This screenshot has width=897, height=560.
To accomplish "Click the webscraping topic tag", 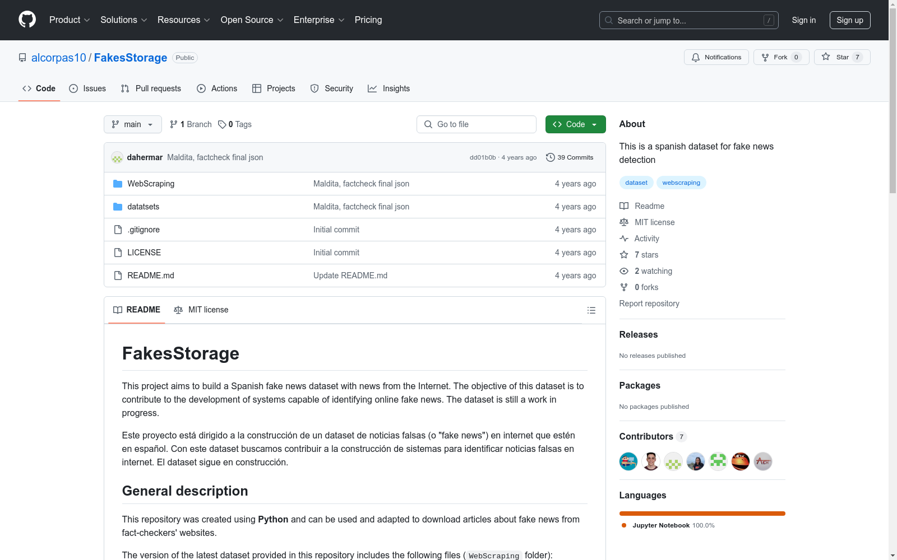I will [681, 183].
